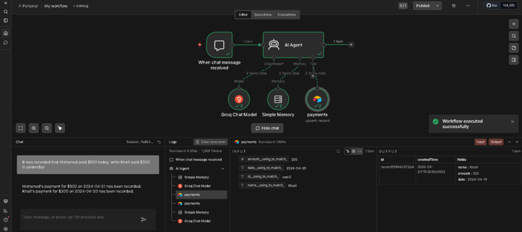This screenshot has width=522, height=232.
Task: Select the payments Airtable node
Action: coord(317,99)
